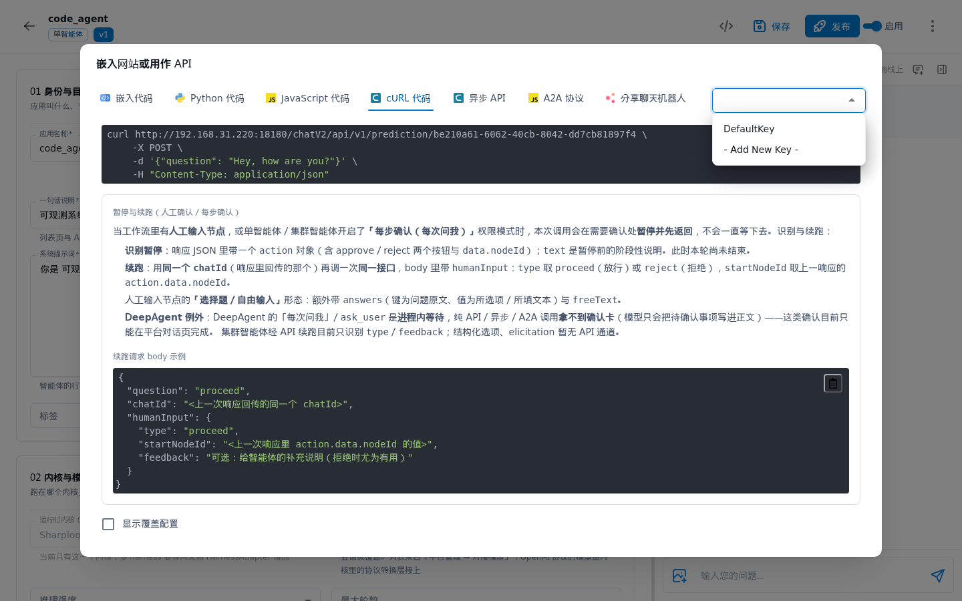Select the cURL 代码 tab
The height and width of the screenshot is (601, 962).
pos(401,98)
